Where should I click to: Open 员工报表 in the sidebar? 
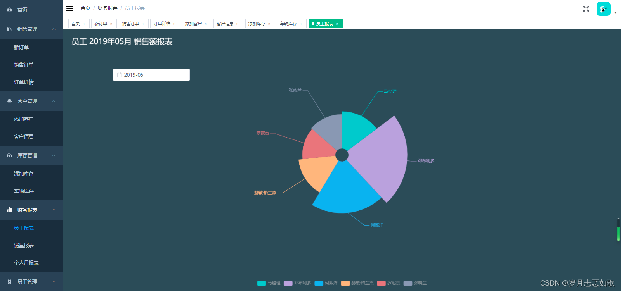coord(31,228)
